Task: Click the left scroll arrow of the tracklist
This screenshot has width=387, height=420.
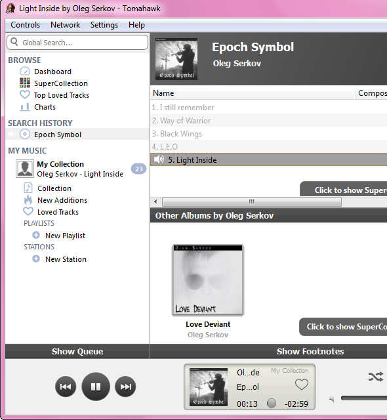Action: point(155,201)
